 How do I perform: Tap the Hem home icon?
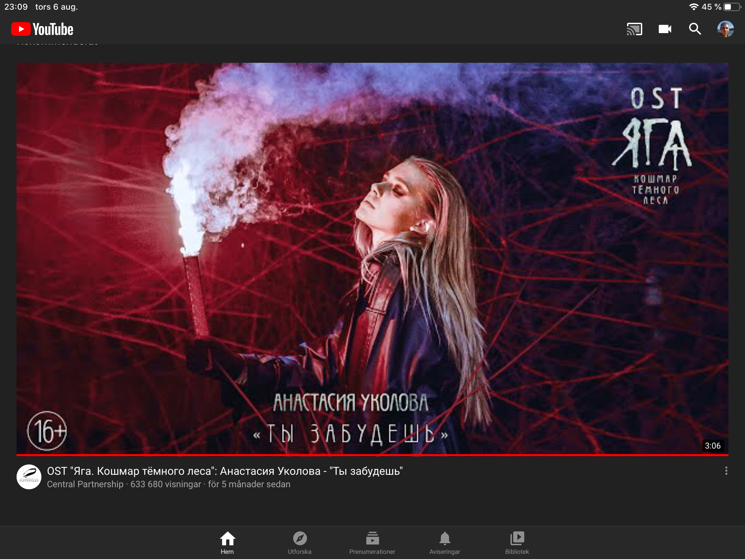(x=227, y=539)
